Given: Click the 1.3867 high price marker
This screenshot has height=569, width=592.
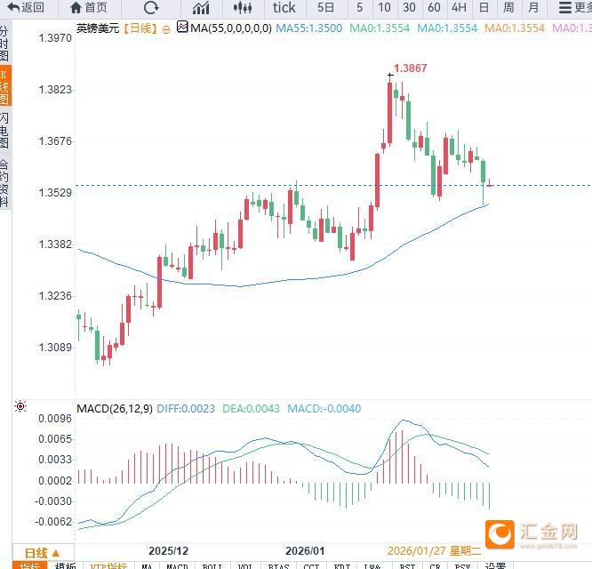Looking at the screenshot, I should (x=411, y=68).
